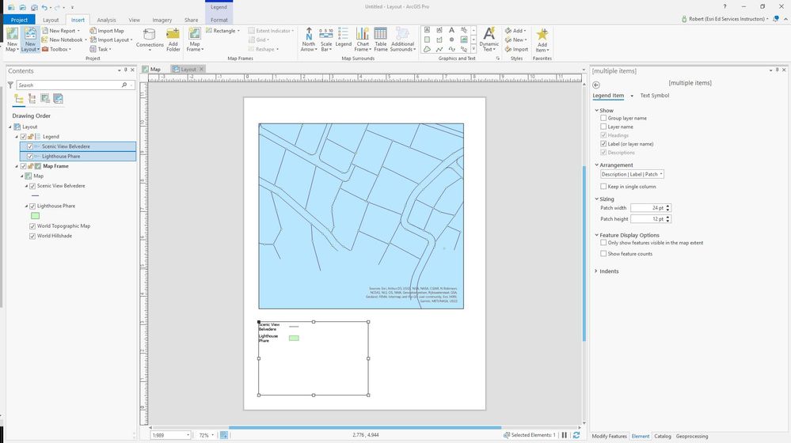
Task: Click the Legend button in Map Surrounds
Action: pyautogui.click(x=343, y=37)
